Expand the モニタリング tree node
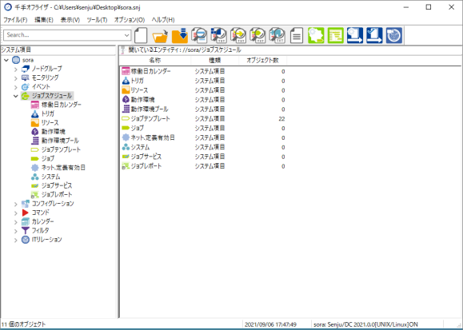This screenshot has width=463, height=330. tap(16, 78)
